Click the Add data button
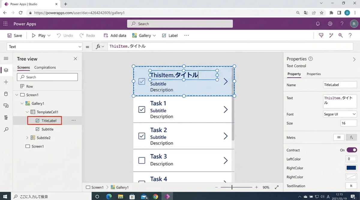This screenshot has height=200, width=360. 115,35
